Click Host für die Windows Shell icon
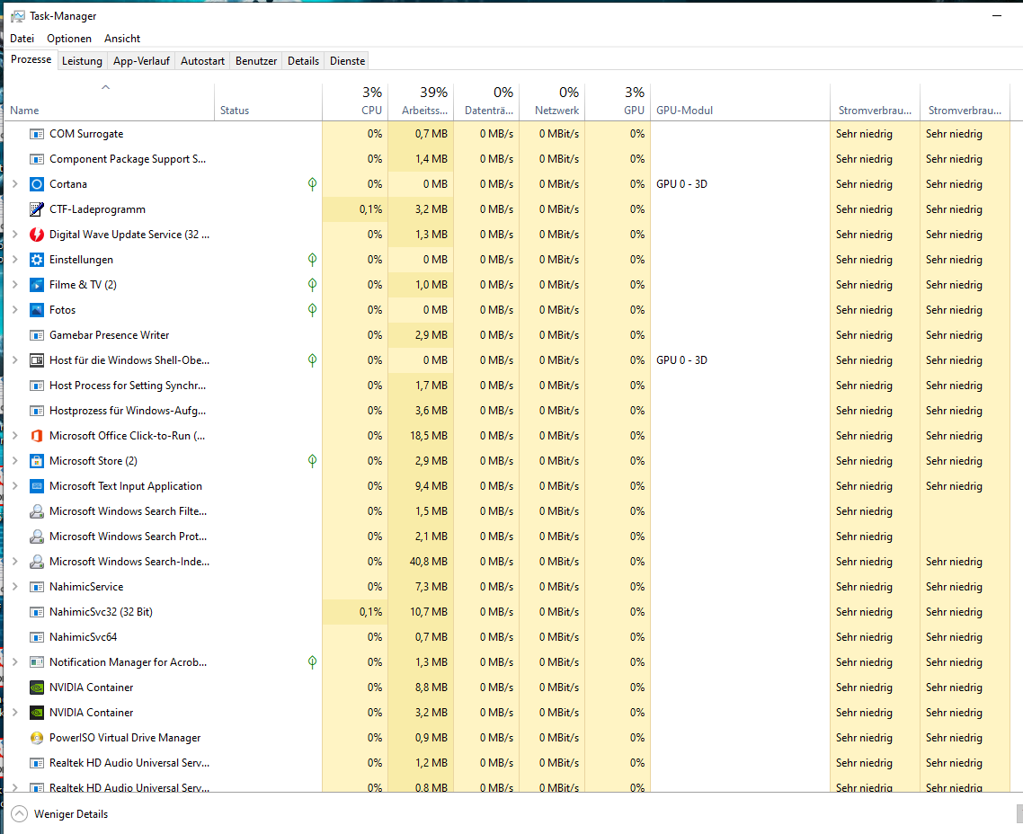Screen dimensions: 1023x834 tap(37, 360)
